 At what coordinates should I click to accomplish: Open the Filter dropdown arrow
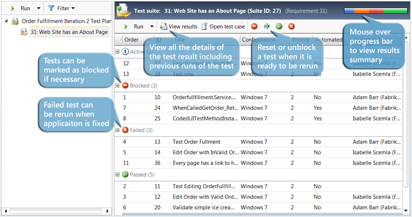tap(73, 8)
